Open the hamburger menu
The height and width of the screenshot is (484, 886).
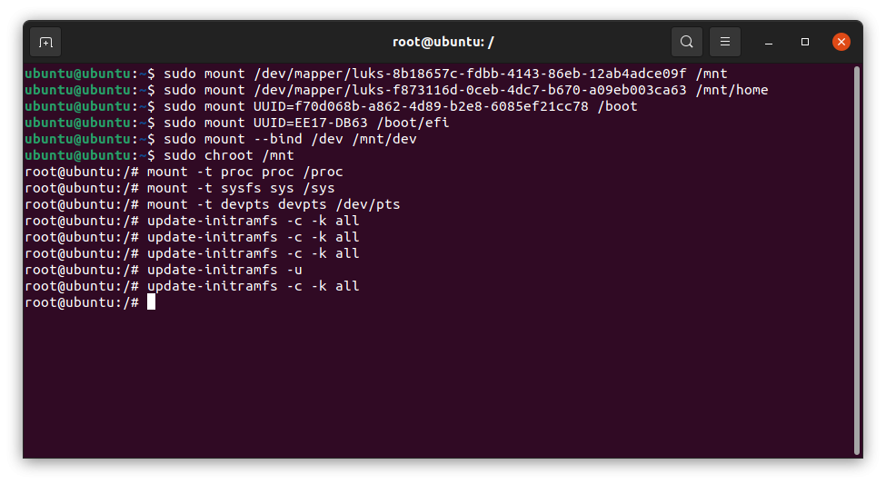725,42
